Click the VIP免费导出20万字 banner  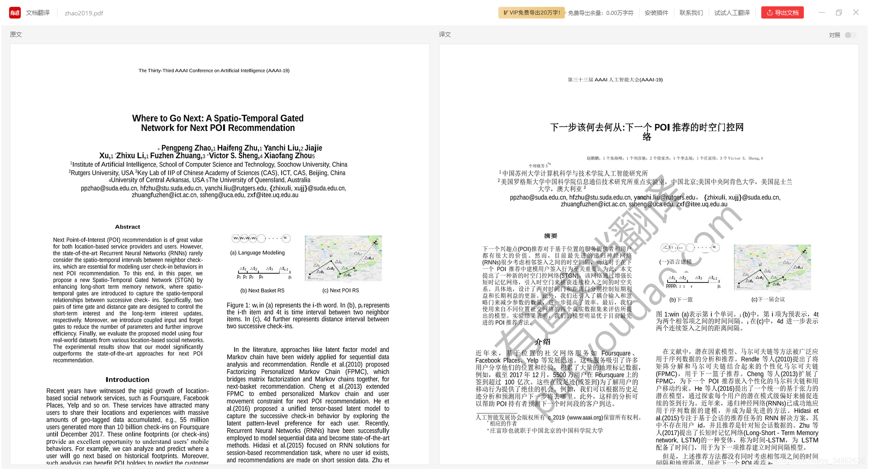coord(532,13)
